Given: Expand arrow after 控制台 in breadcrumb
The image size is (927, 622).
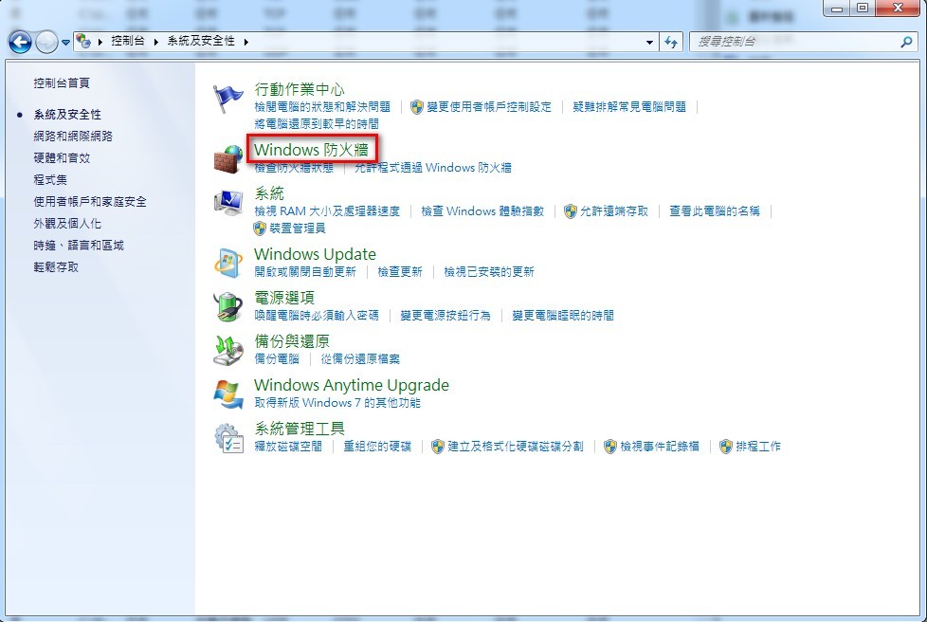Looking at the screenshot, I should [x=156, y=42].
